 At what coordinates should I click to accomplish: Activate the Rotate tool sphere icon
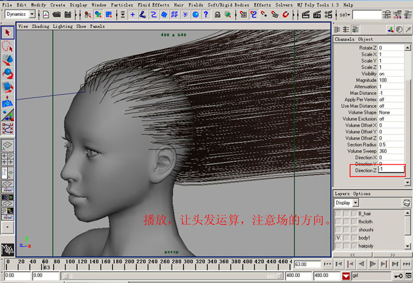click(x=7, y=74)
